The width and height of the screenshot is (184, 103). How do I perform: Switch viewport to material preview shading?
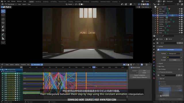point(146,4)
